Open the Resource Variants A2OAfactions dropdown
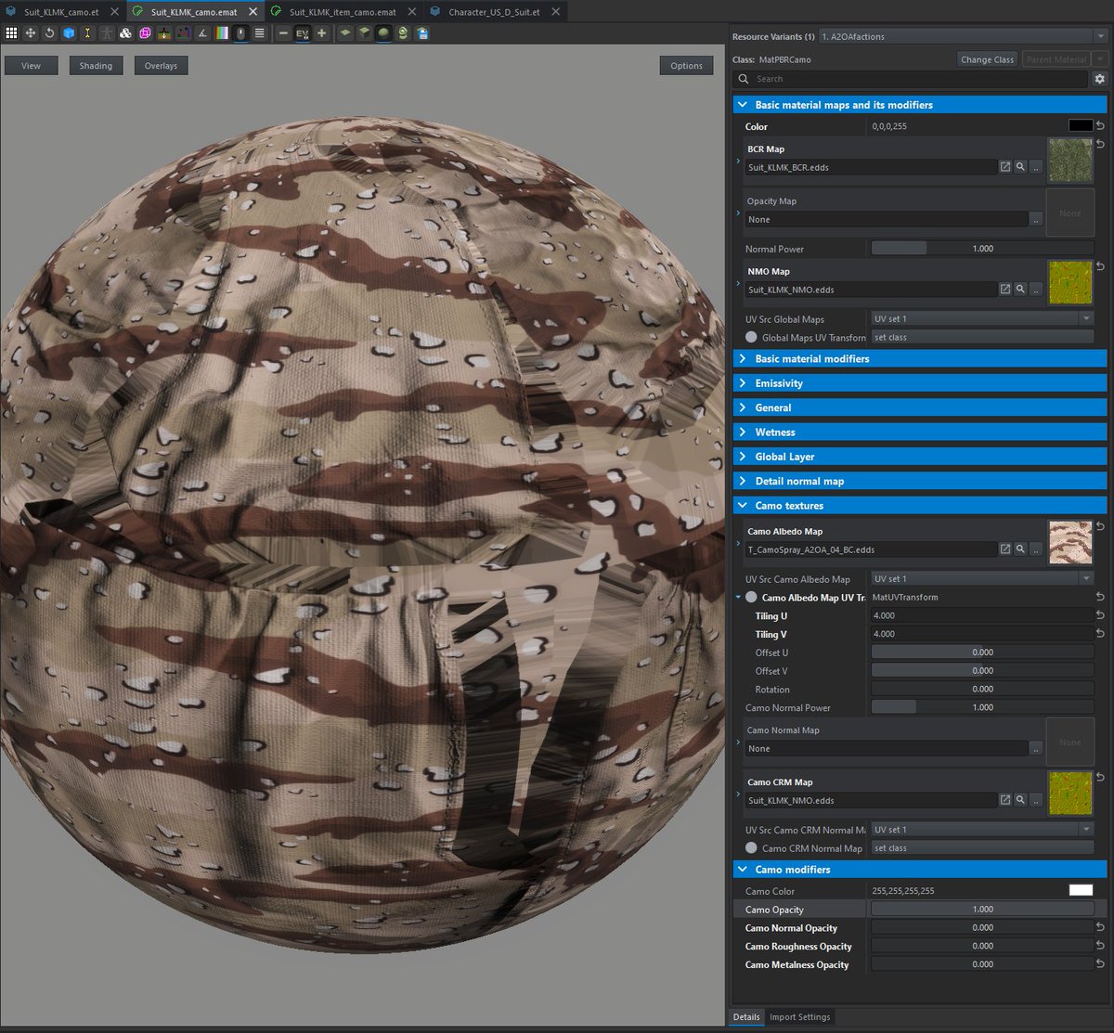The image size is (1114, 1033). (964, 36)
